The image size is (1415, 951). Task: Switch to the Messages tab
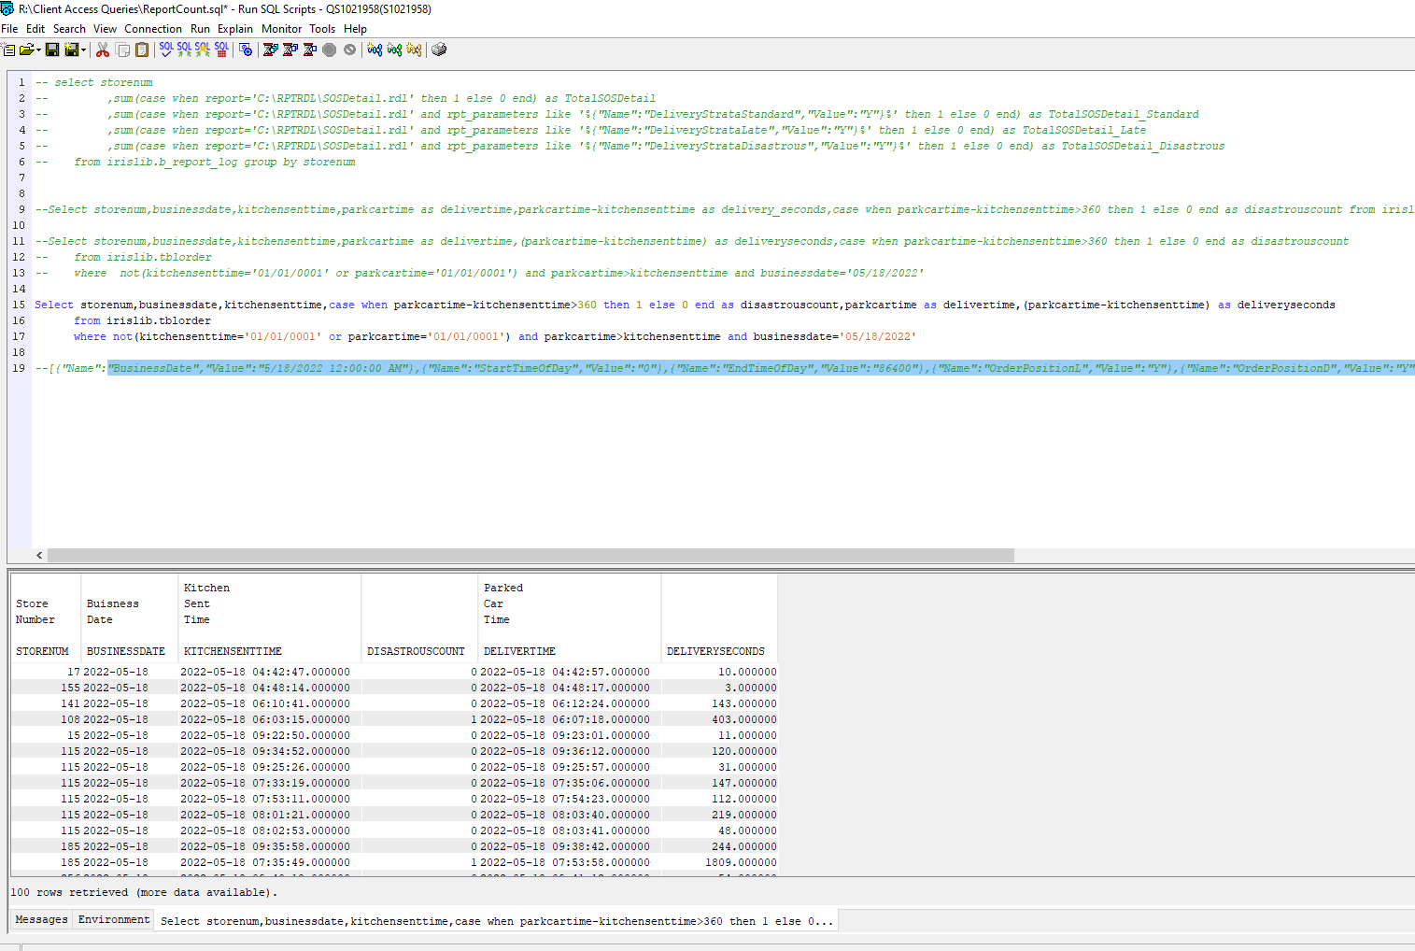[41, 920]
